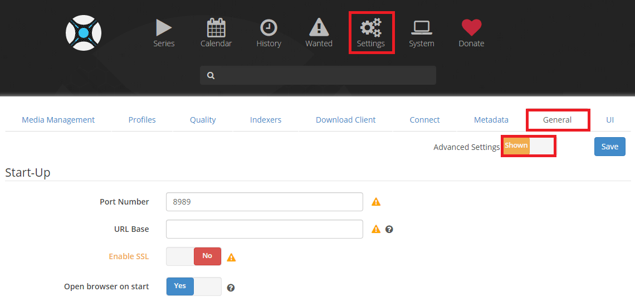
Task: Open the History clock icon
Action: (x=268, y=28)
